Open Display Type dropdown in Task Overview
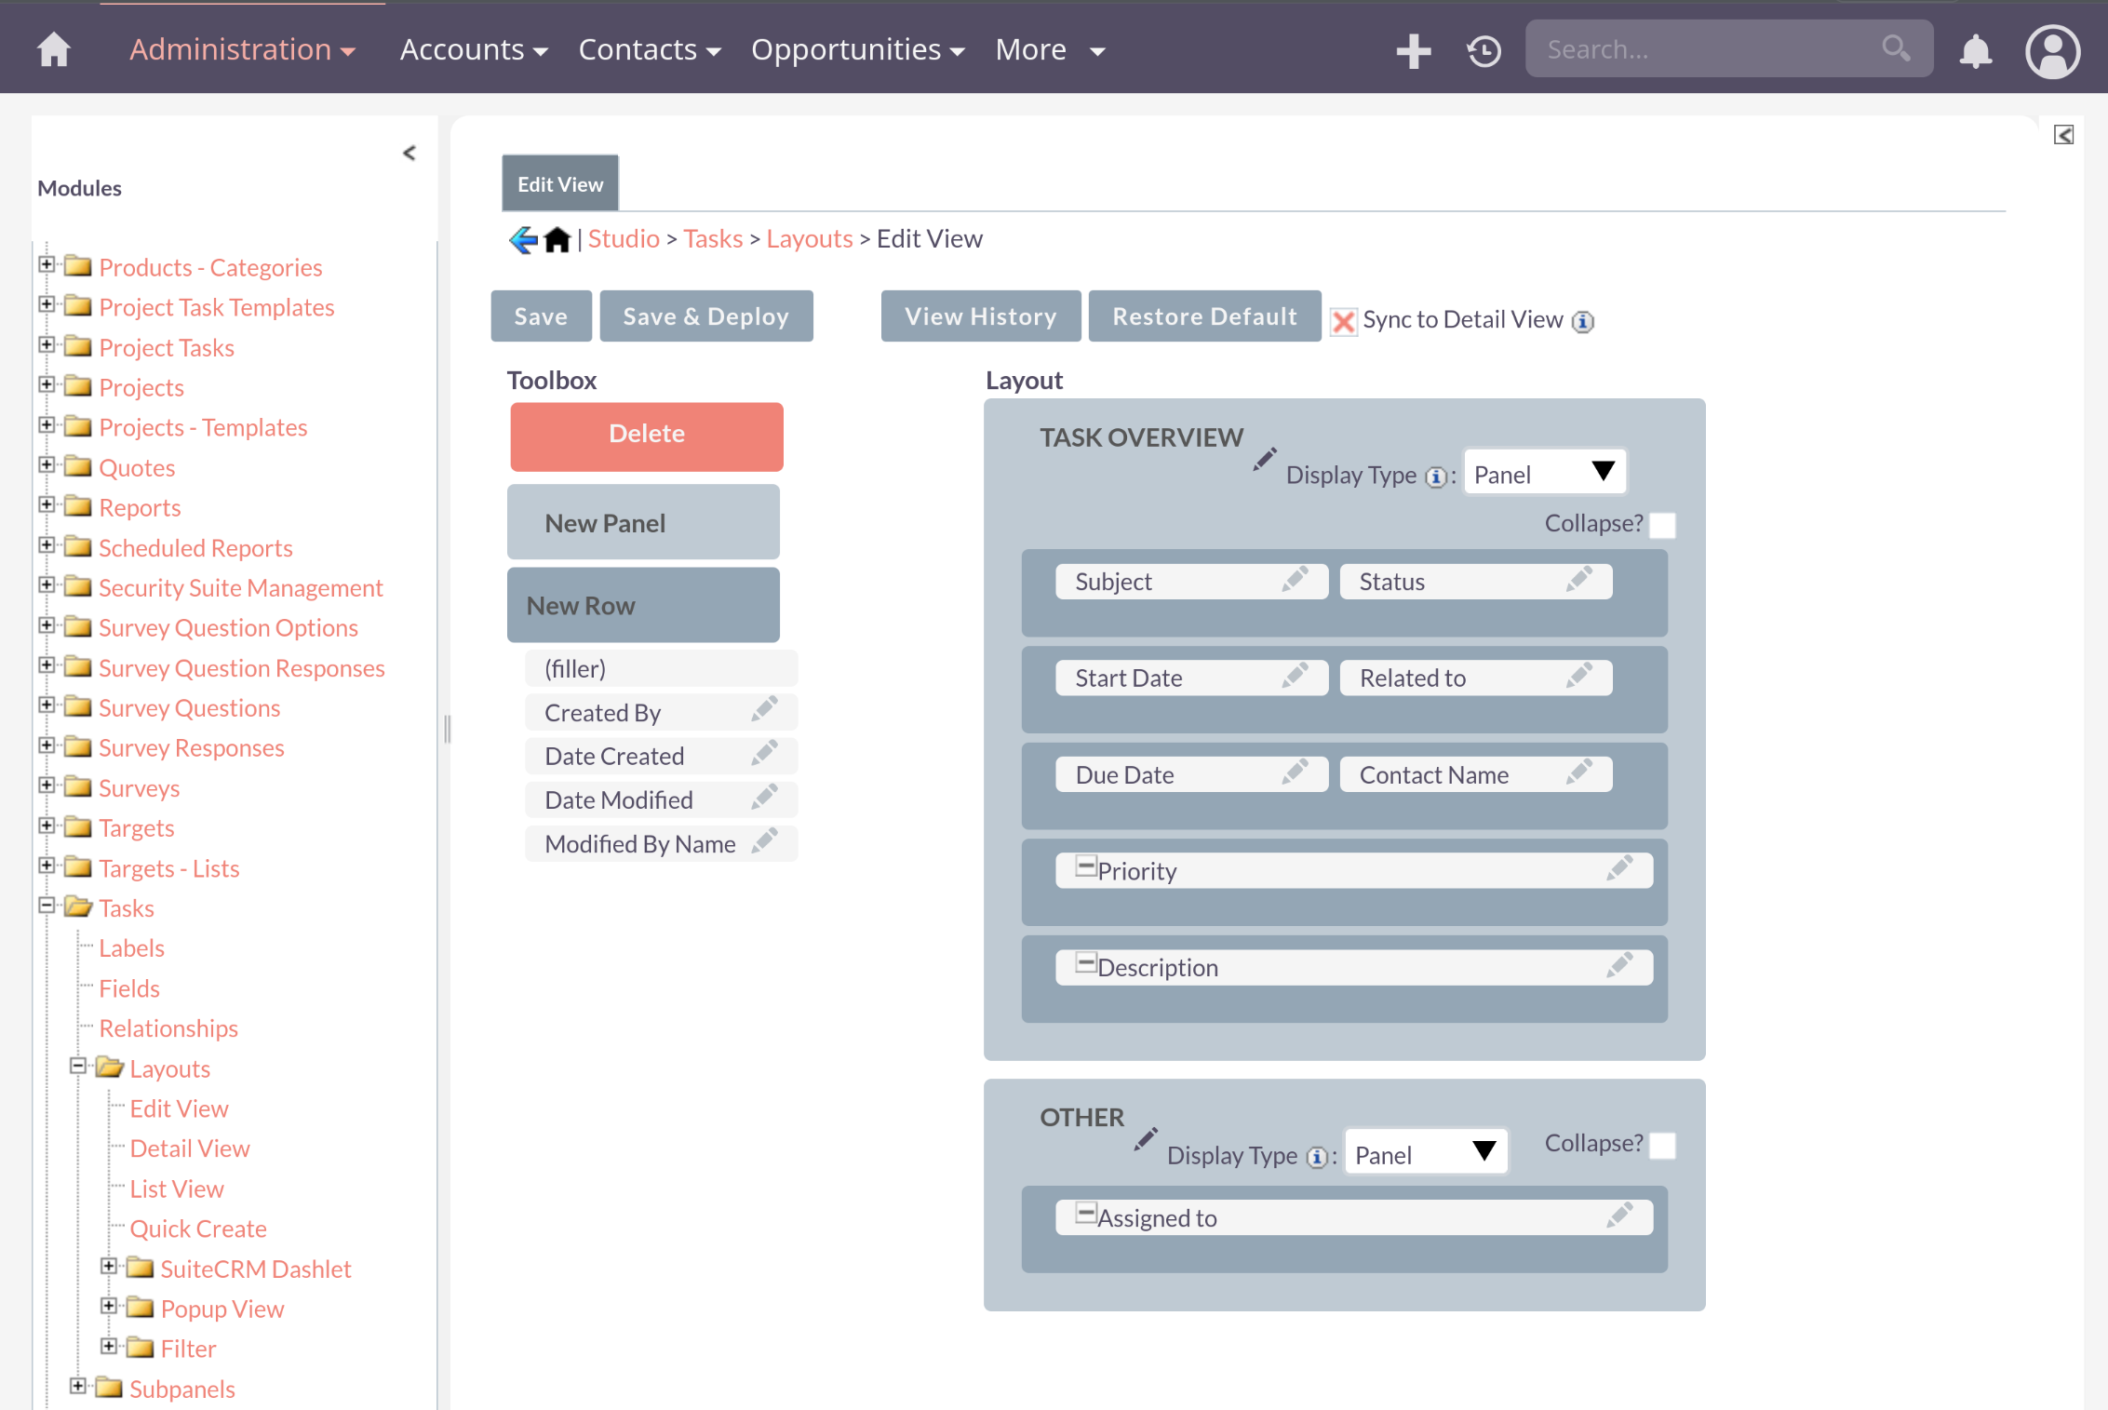The width and height of the screenshot is (2108, 1410). click(1544, 474)
